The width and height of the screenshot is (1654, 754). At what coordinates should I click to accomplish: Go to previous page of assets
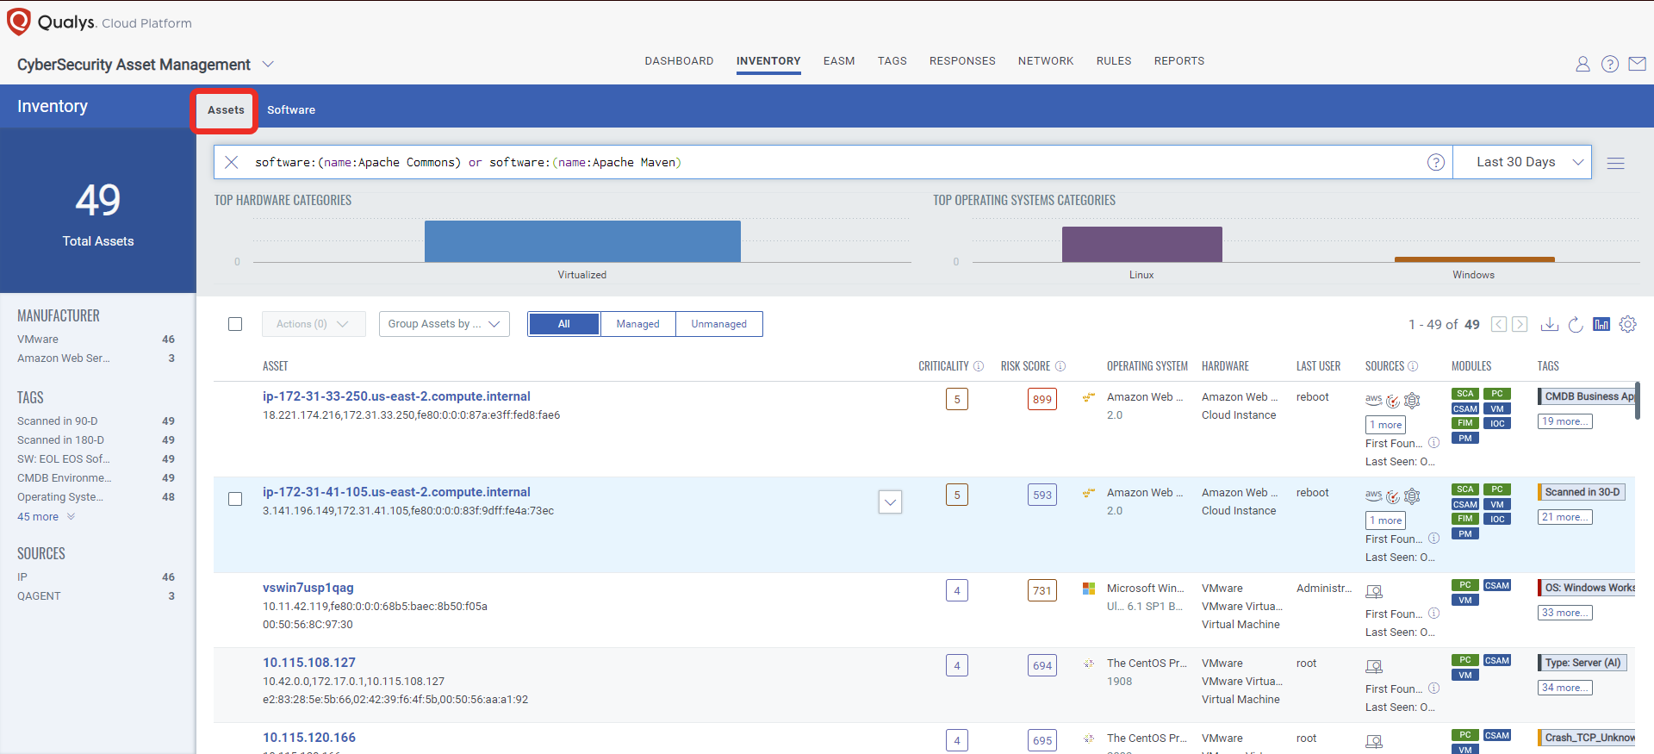1499,324
